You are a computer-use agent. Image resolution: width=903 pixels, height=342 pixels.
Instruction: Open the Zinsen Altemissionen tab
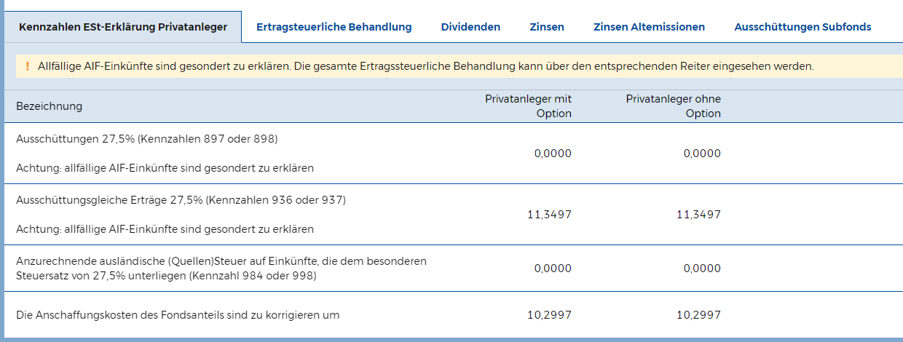click(649, 27)
